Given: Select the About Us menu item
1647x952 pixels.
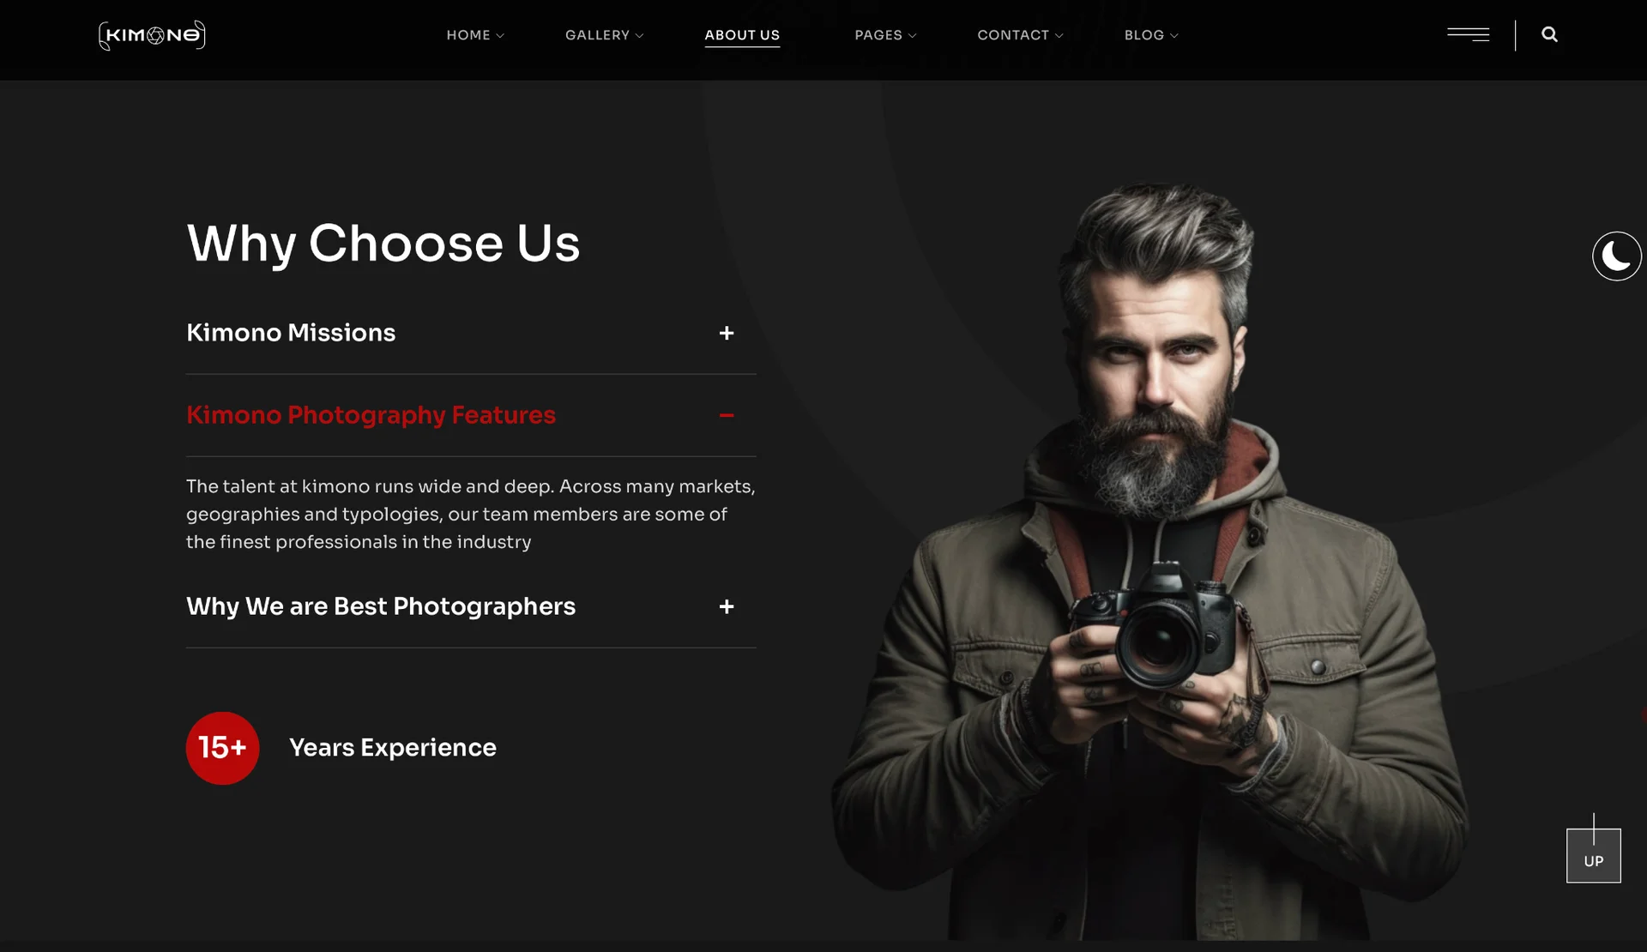Looking at the screenshot, I should [742, 35].
